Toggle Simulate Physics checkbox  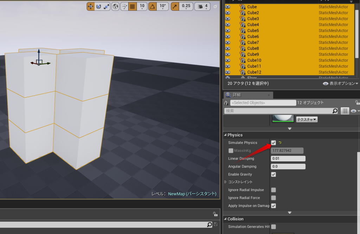pos(274,143)
